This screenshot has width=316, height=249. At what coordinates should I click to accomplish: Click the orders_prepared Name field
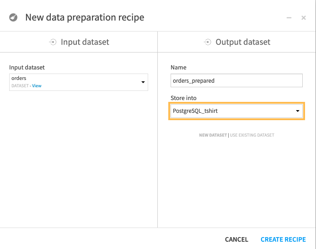pos(236,80)
